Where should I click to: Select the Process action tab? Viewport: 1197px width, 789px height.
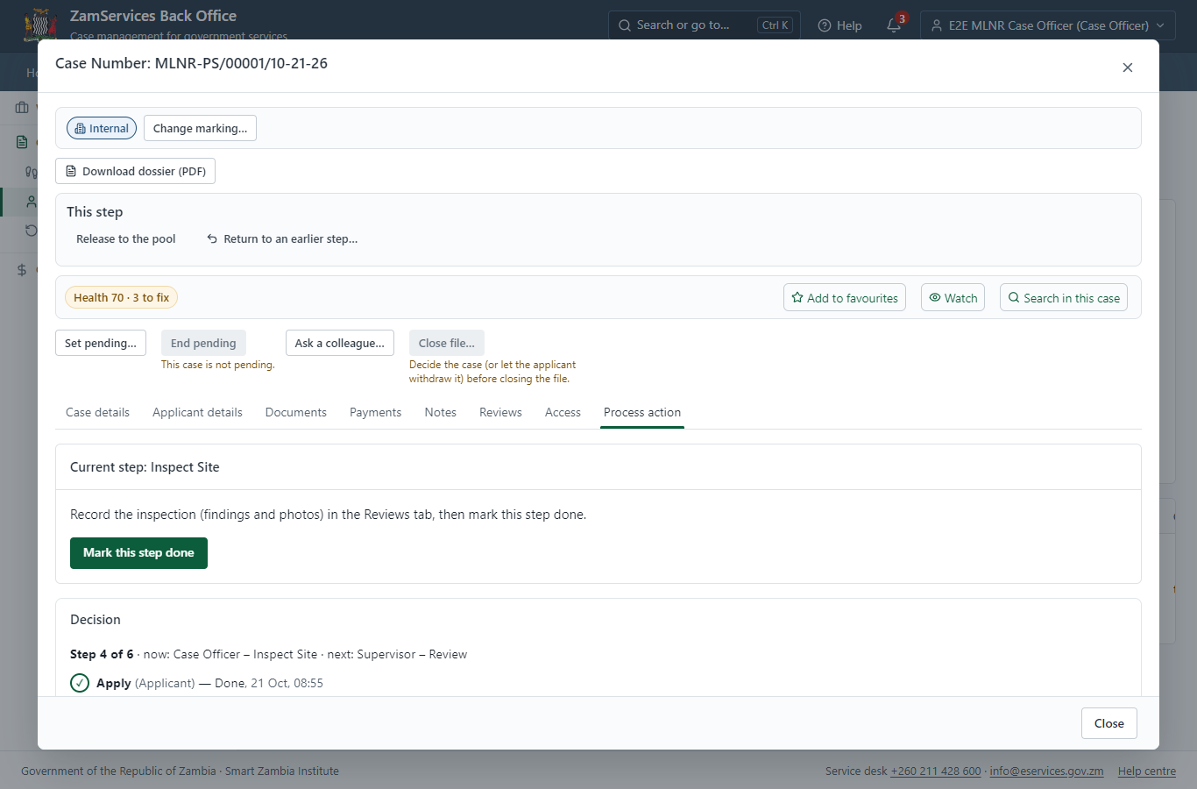[x=642, y=412]
